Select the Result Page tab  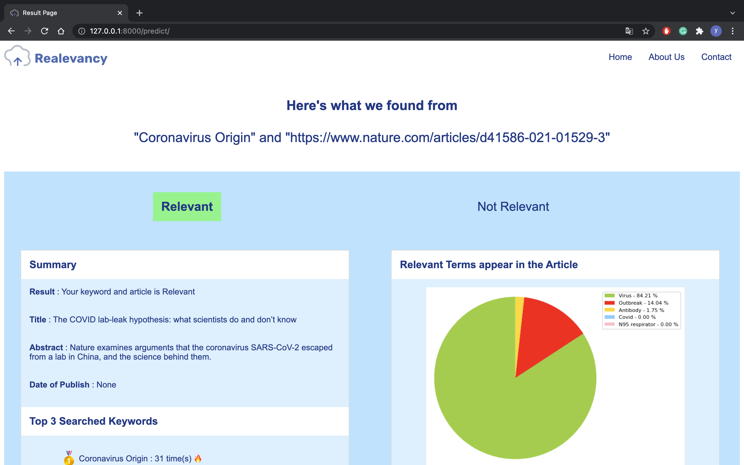coord(61,13)
